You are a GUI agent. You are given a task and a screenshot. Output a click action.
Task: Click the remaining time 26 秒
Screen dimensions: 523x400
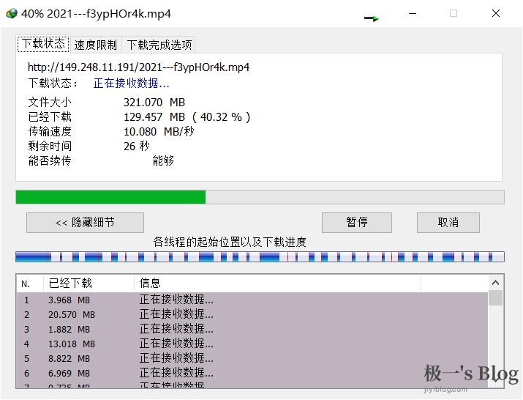click(x=137, y=147)
